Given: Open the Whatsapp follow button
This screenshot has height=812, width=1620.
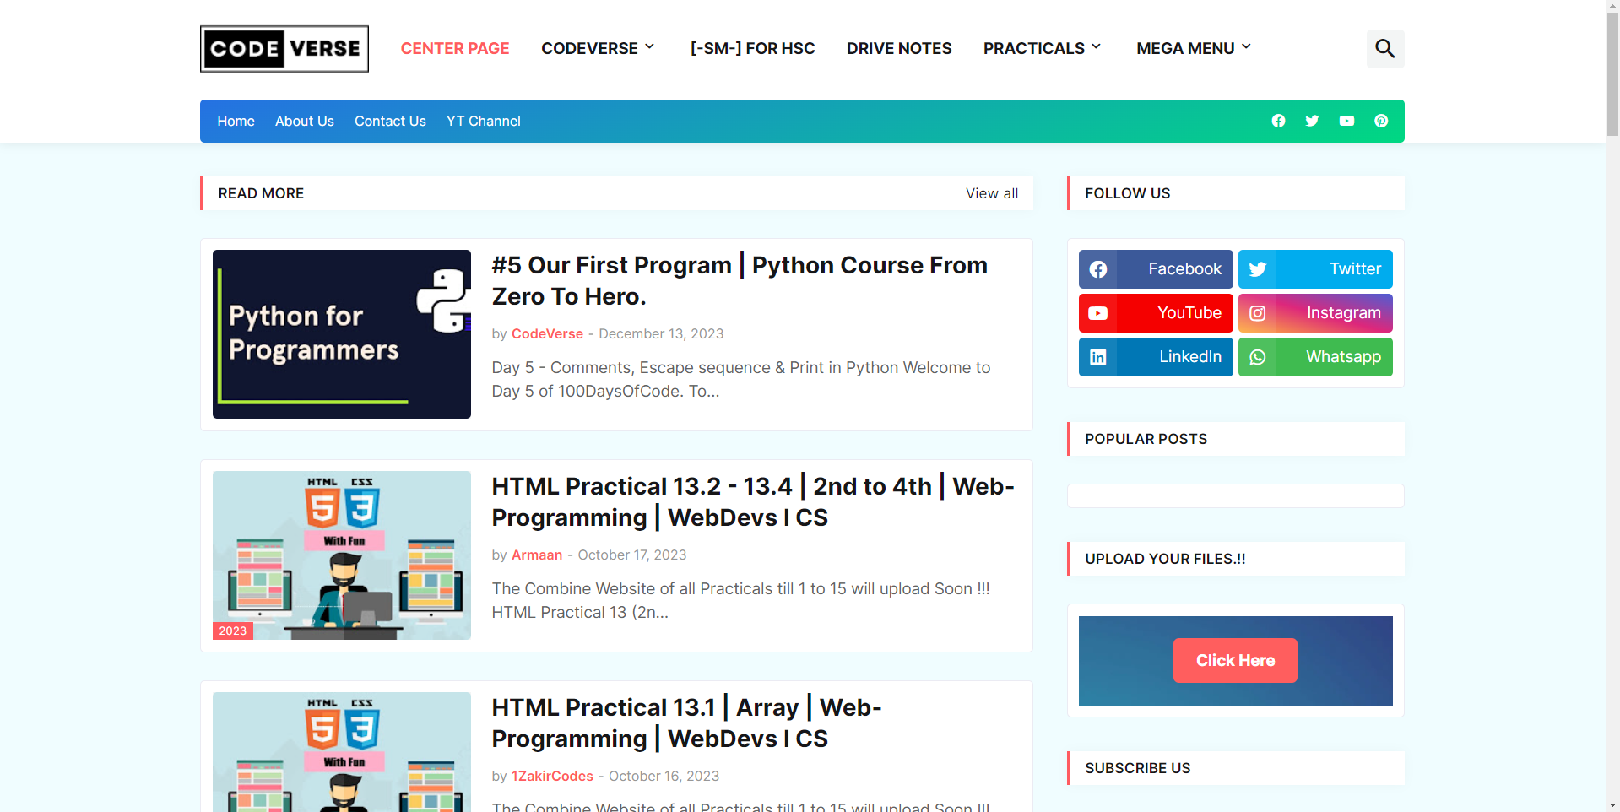Looking at the screenshot, I should pyautogui.click(x=1314, y=357).
